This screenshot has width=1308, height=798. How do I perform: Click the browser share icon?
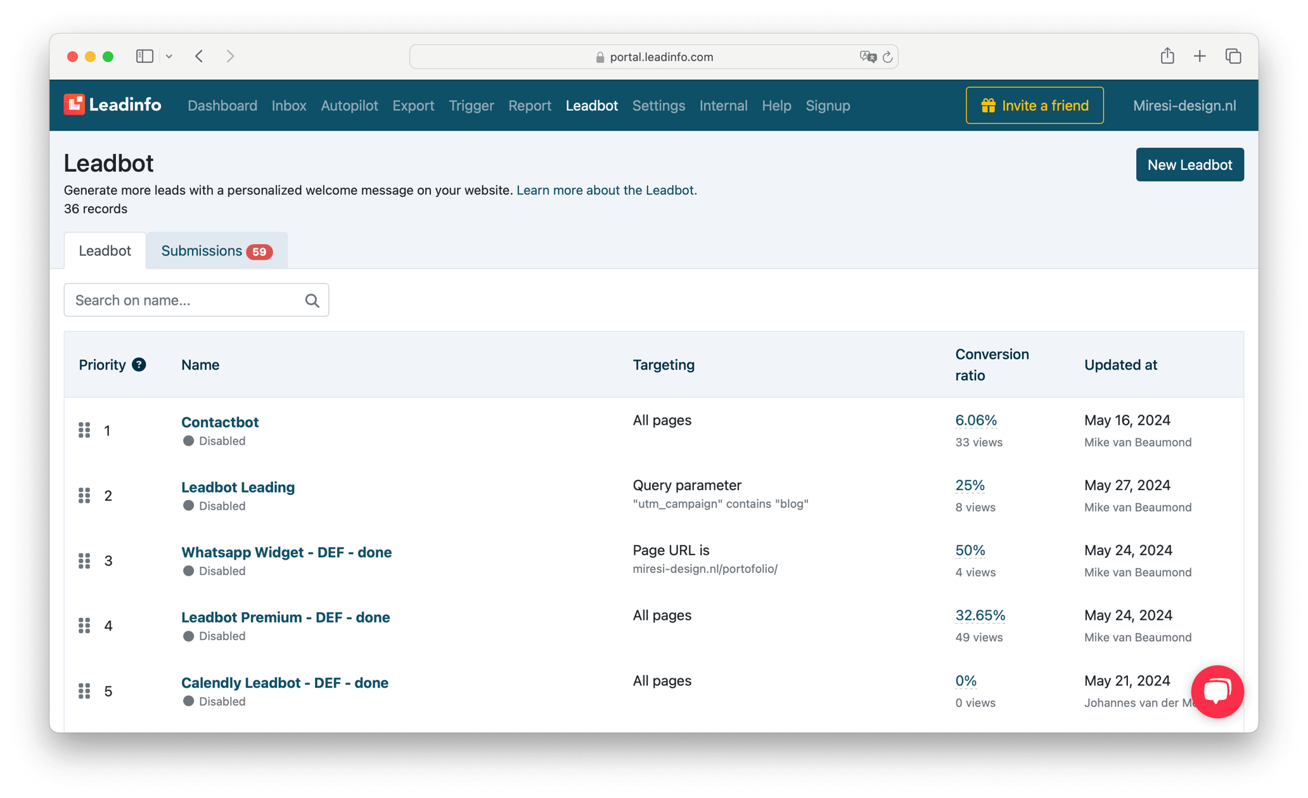point(1167,56)
